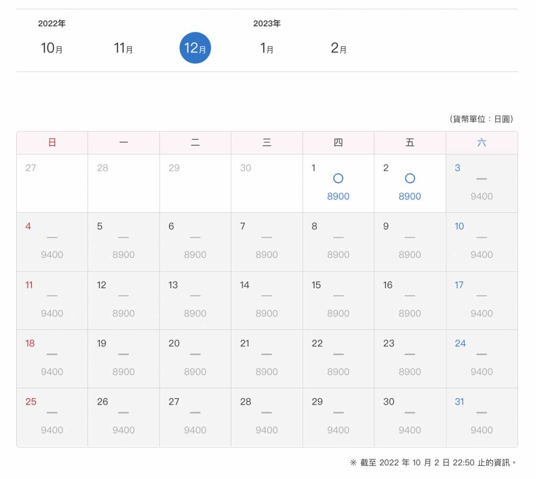Click the 日 Sunday column header
Screen dimensions: 536x479
pos(52,143)
